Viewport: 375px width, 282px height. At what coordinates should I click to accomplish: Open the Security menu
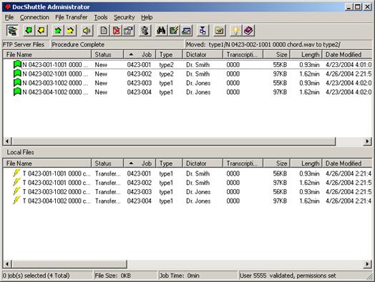point(125,17)
